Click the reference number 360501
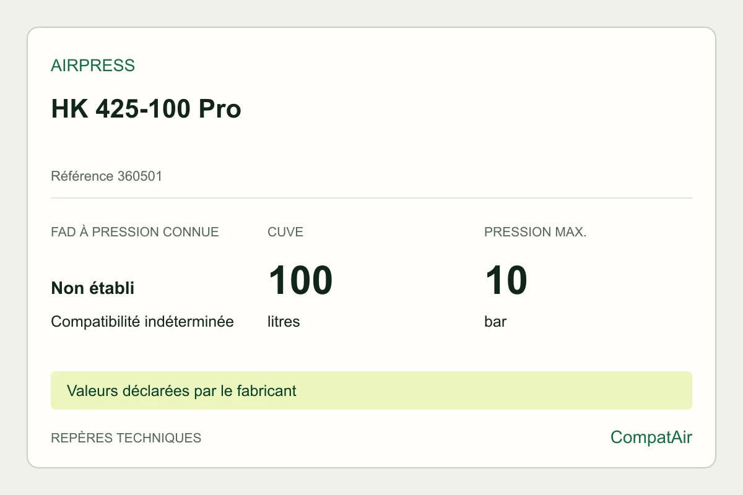 [140, 176]
